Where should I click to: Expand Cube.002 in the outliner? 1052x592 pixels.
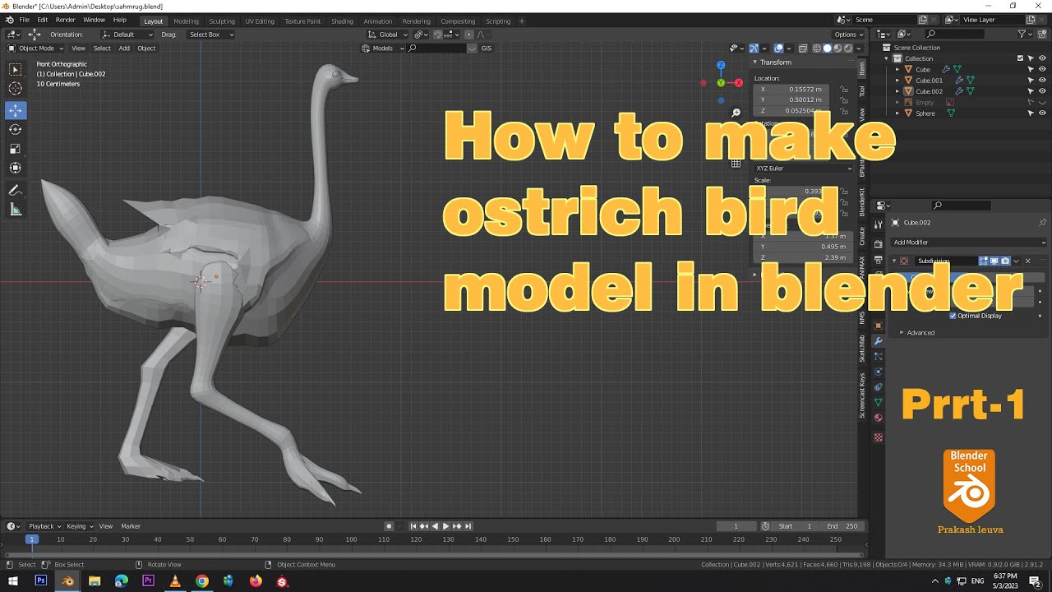click(897, 91)
